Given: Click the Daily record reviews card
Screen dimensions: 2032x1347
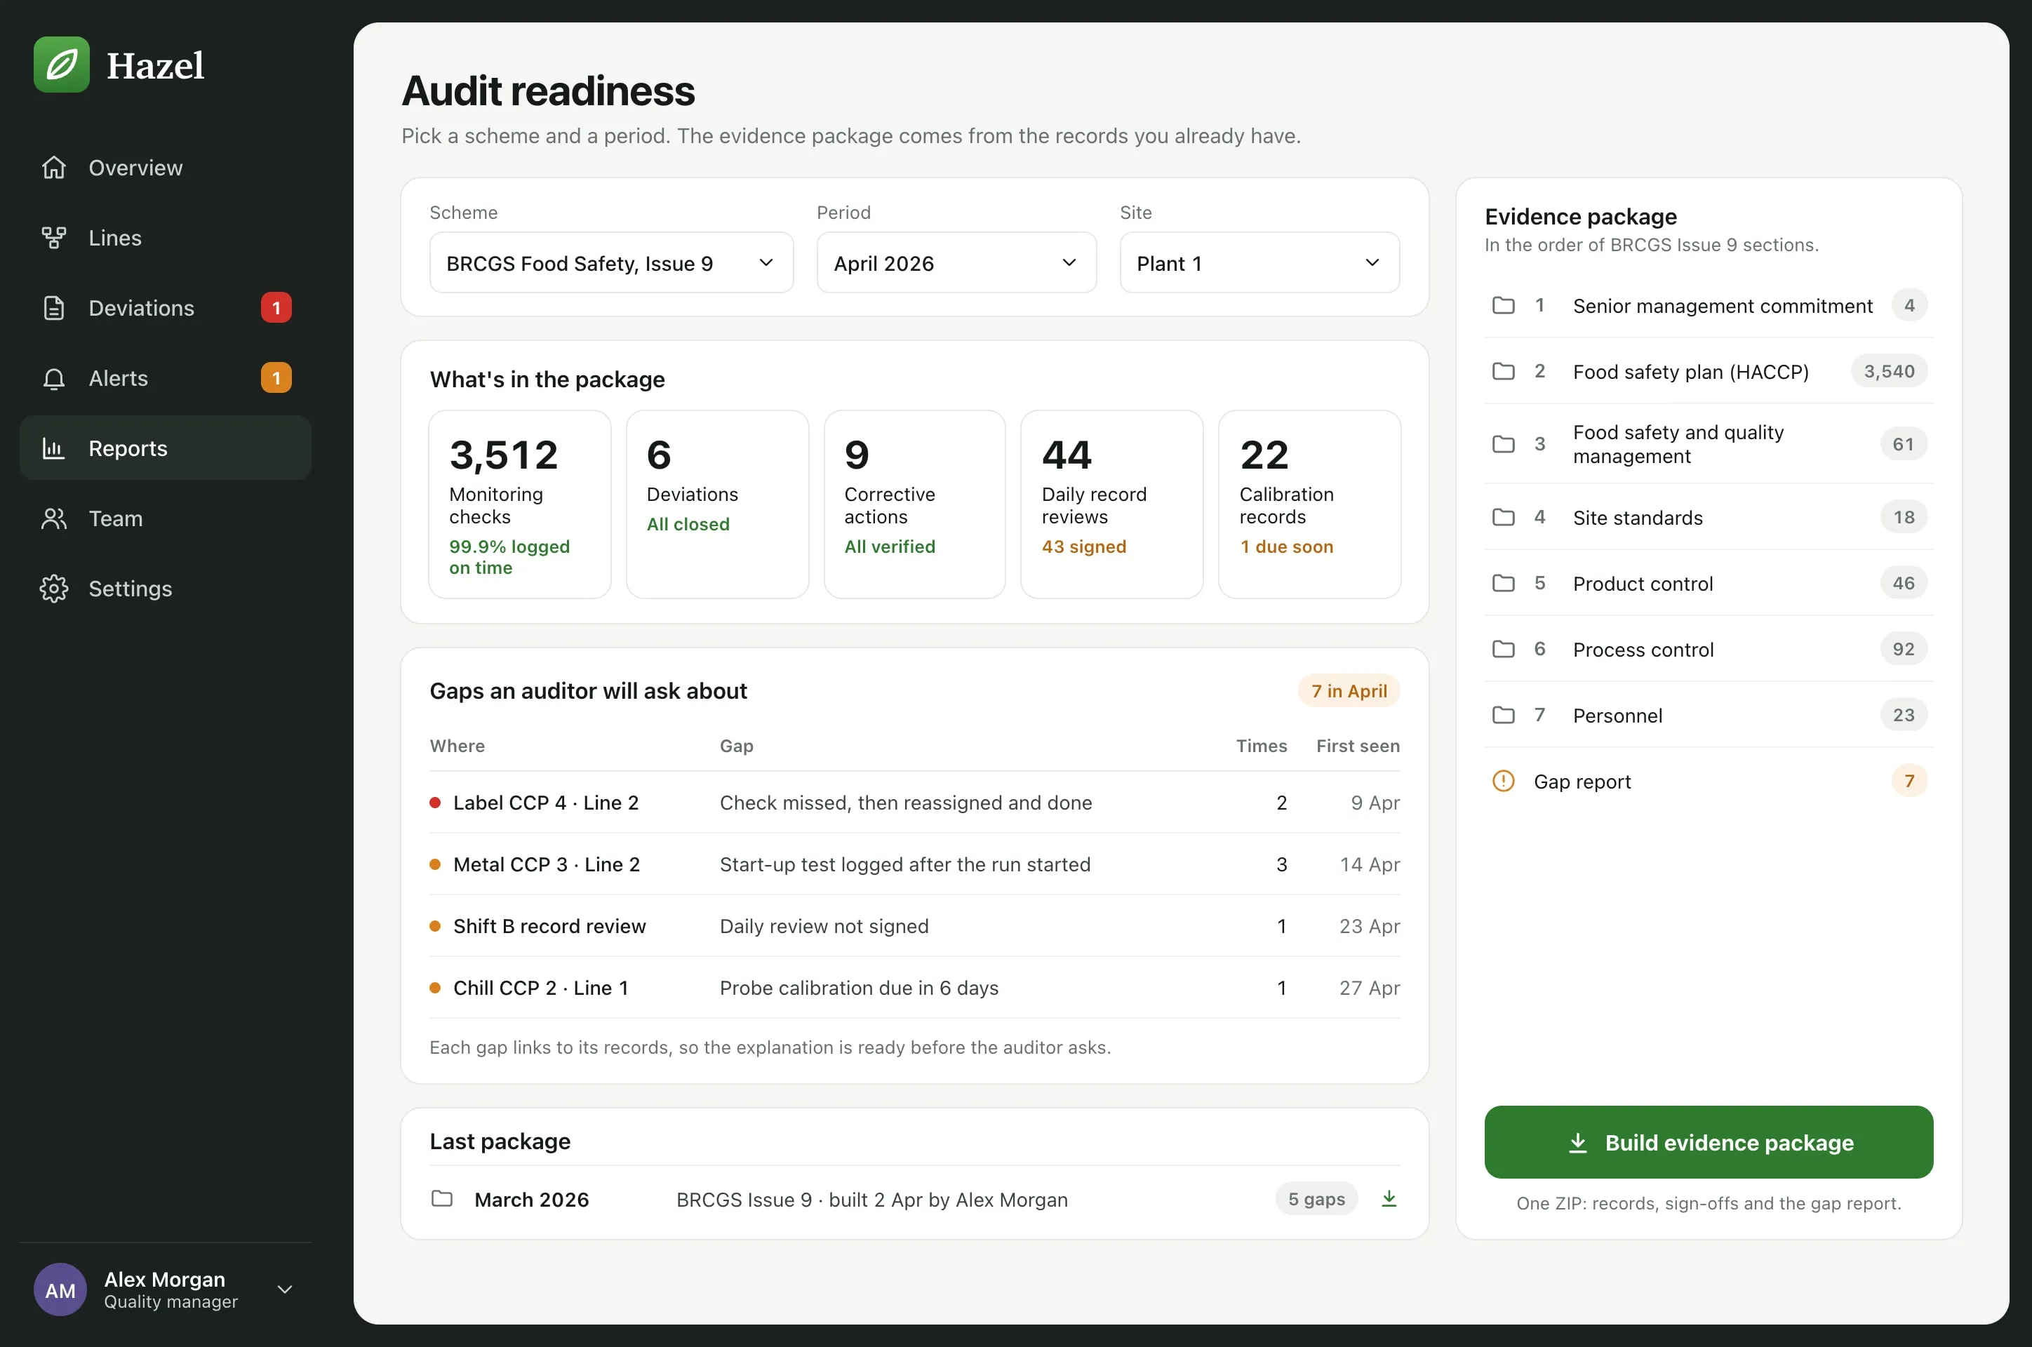Looking at the screenshot, I should point(1111,504).
